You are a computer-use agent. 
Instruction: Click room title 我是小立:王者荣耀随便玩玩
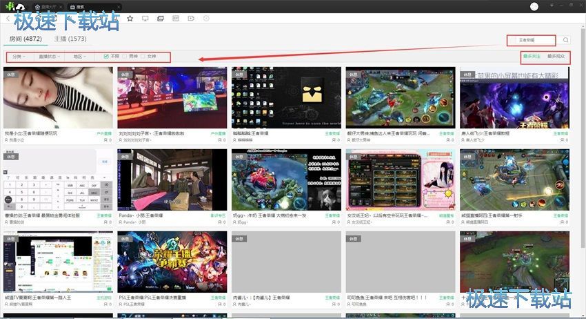pyautogui.click(x=31, y=133)
